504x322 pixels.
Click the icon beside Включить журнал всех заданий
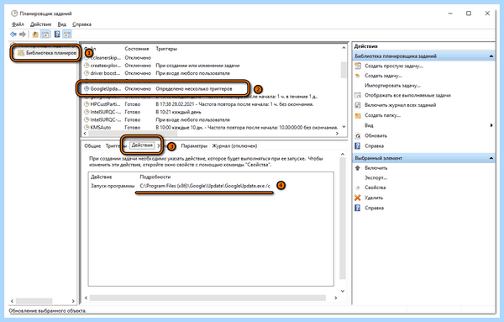pyautogui.click(x=358, y=105)
